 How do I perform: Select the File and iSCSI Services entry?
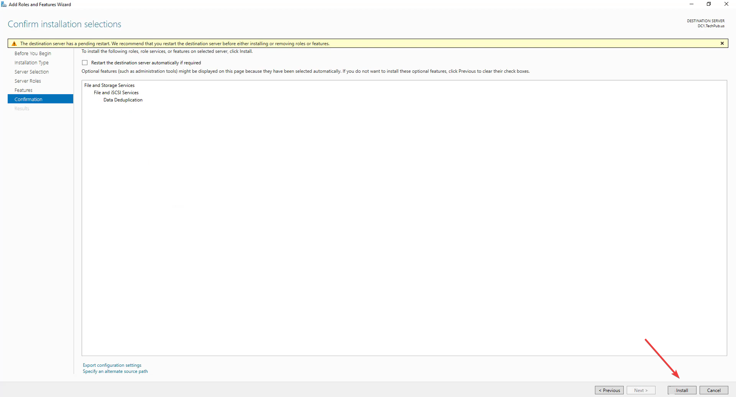tap(116, 93)
